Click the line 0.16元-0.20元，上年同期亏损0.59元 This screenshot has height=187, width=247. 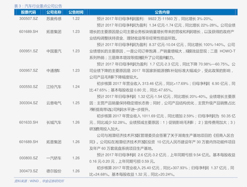click(122, 162)
